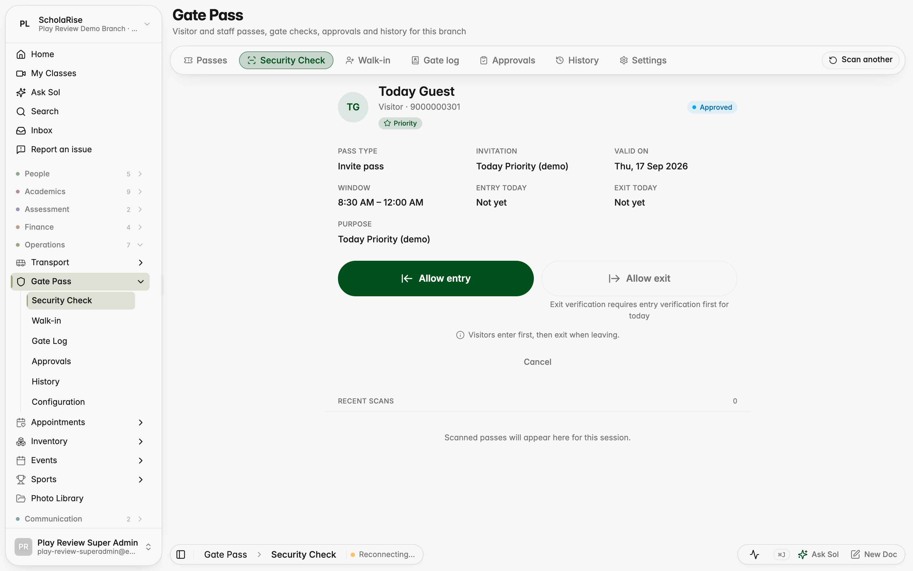Collapse the Gate Pass submenu chevron
Viewport: 913px width, 571px height.
coord(141,281)
